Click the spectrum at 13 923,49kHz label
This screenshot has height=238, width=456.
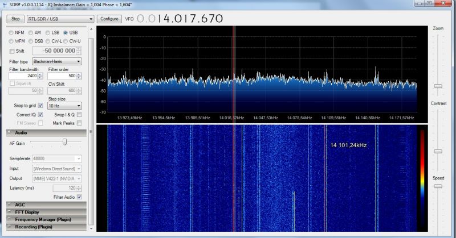(x=130, y=118)
